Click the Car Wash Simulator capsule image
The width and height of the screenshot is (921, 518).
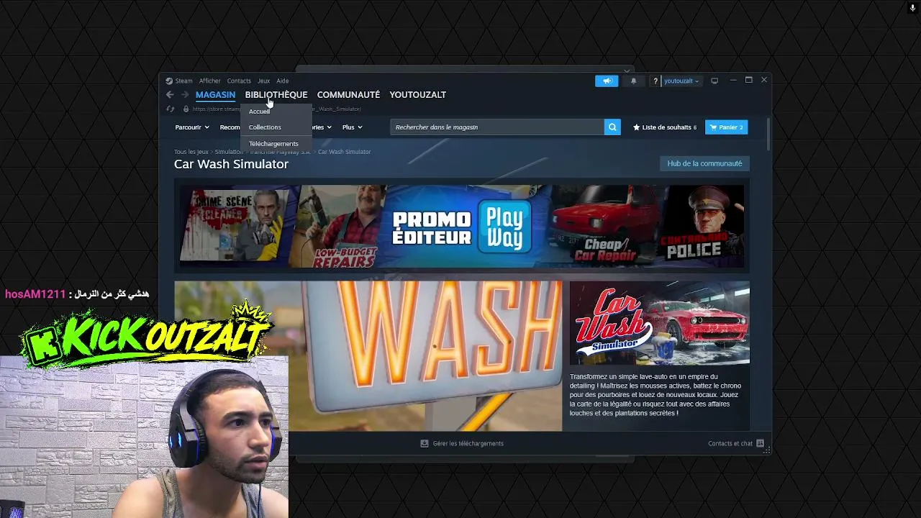coord(660,323)
